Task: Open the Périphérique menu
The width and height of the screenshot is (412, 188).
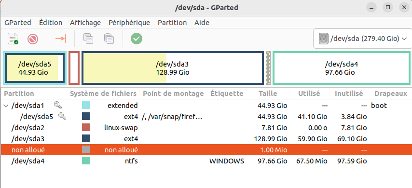Action: (x=129, y=23)
